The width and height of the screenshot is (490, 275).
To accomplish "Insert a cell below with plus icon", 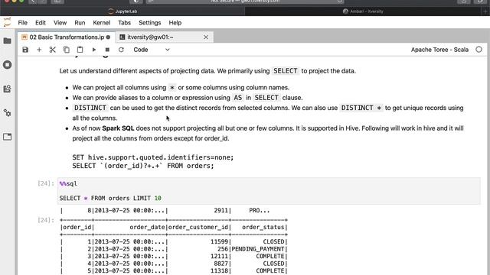I will tap(39, 50).
